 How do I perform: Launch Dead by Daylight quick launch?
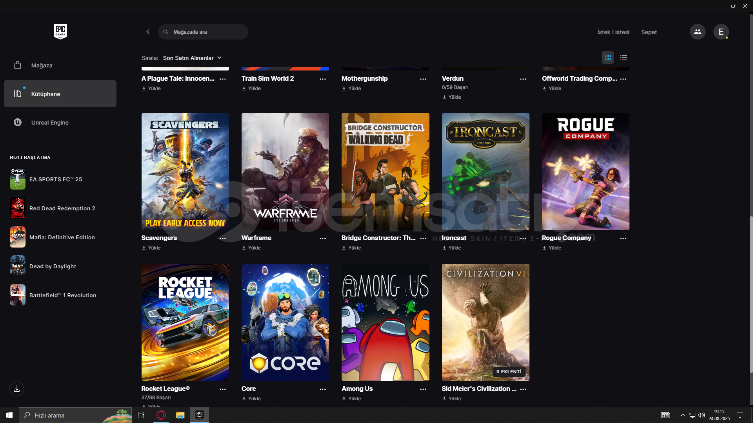[60, 266]
